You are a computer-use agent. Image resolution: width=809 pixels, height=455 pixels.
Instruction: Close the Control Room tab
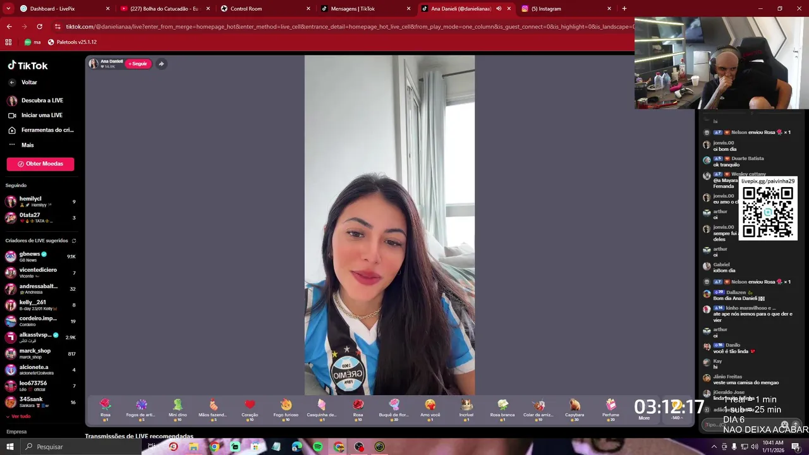[x=308, y=9]
